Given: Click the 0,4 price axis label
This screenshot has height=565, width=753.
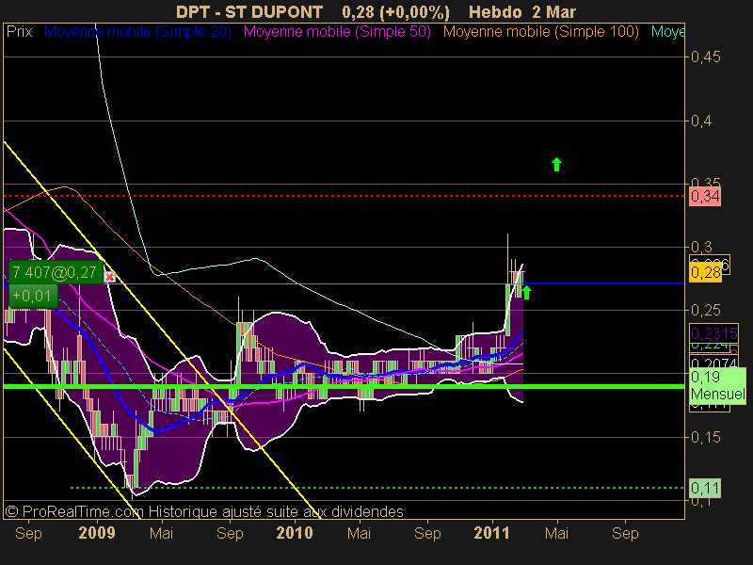Looking at the screenshot, I should pos(701,121).
